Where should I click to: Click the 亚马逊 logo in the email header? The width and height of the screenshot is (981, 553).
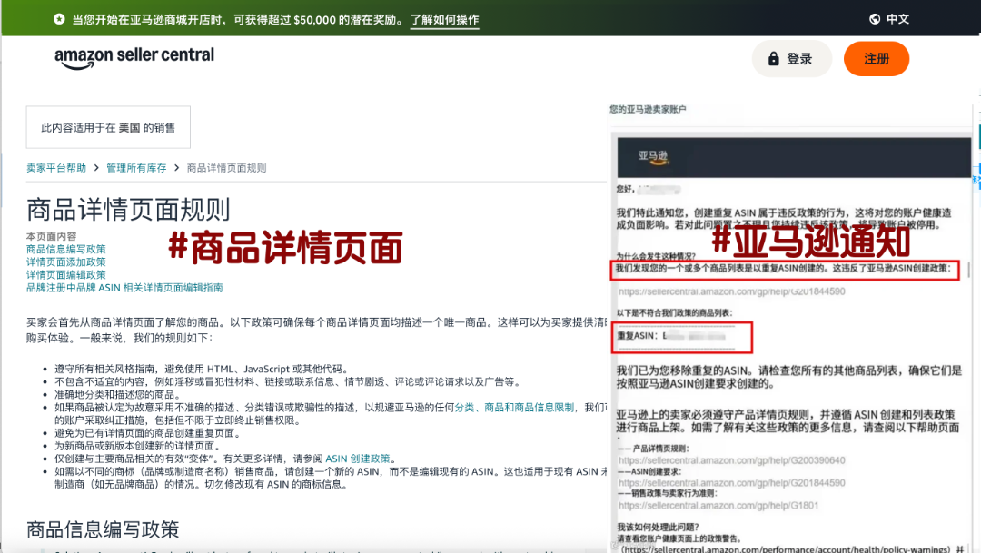(653, 156)
